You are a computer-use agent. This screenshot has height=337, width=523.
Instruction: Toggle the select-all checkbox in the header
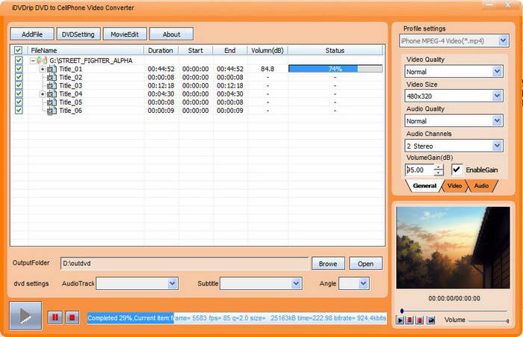tap(19, 50)
